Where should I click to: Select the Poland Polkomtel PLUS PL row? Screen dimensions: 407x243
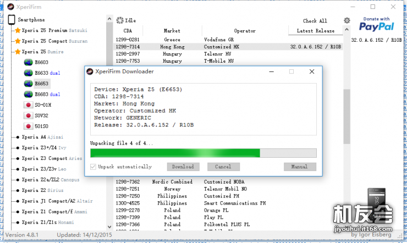[x=228, y=224]
